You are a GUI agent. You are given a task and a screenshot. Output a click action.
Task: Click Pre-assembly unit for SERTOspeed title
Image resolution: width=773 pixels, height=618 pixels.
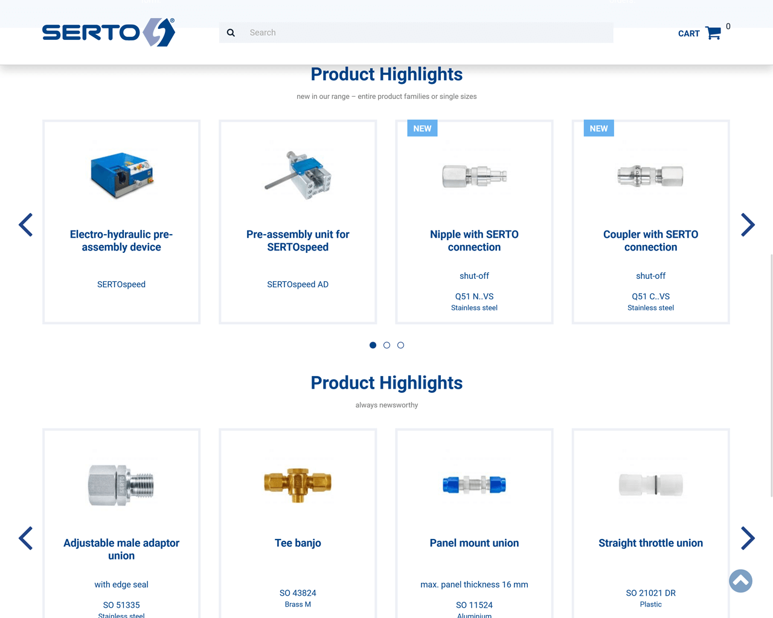[x=298, y=241]
